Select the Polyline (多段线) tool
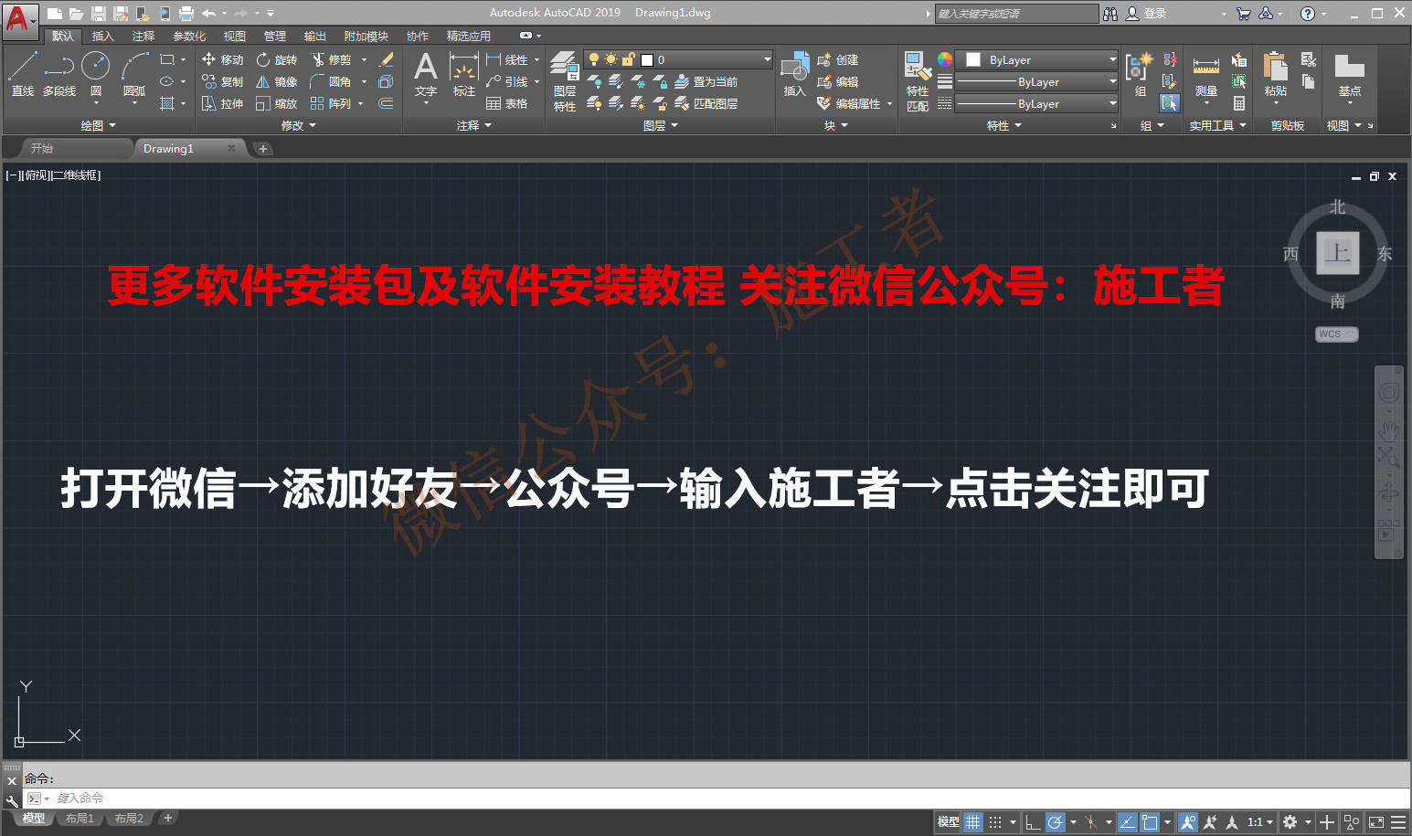This screenshot has height=836, width=1412. (x=59, y=73)
